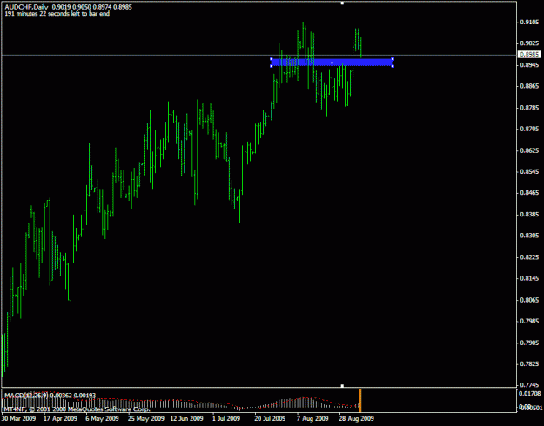Click the '191 minutes 22 seconds left to bar end' text

coord(57,14)
